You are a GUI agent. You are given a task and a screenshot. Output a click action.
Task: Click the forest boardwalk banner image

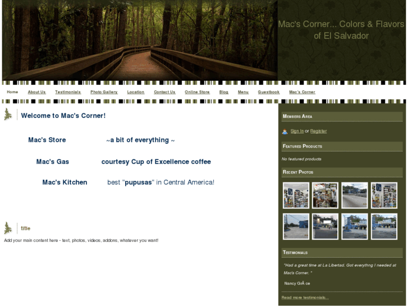point(140,40)
